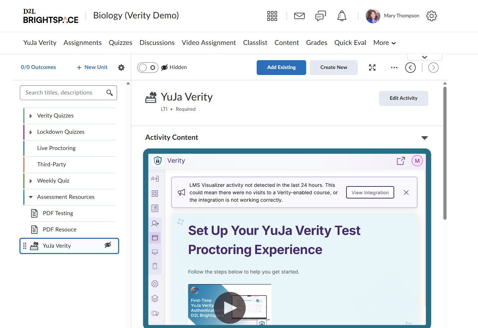Open Verity in new window icon
The height and width of the screenshot is (328, 478).
coord(401,161)
